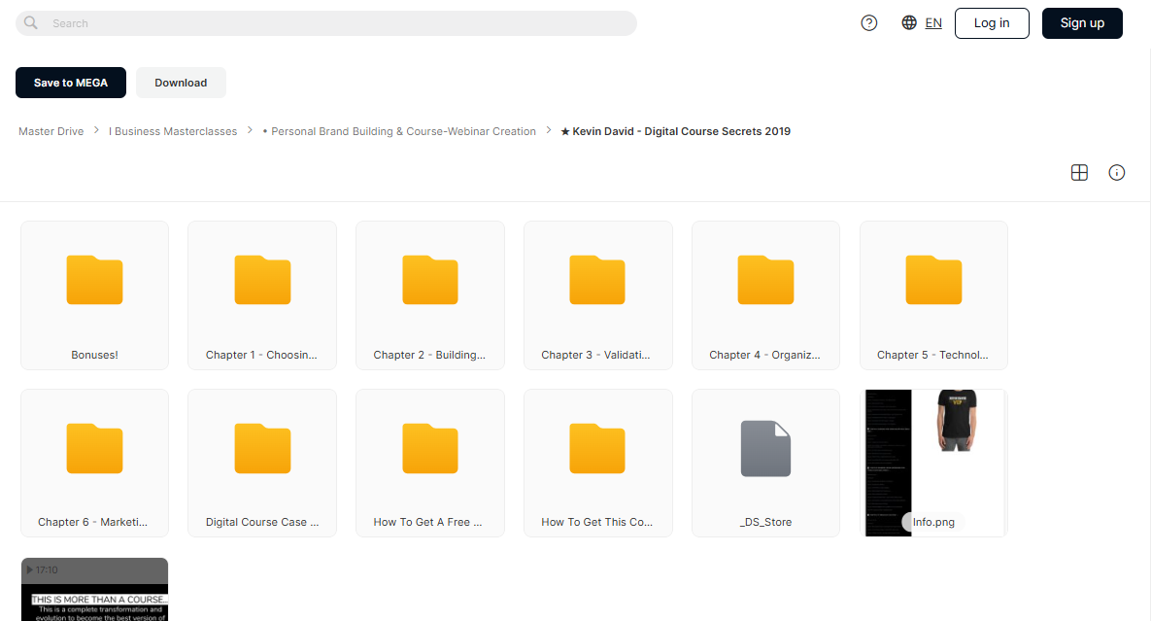This screenshot has height=621, width=1151.
Task: Open the Bonuses! folder icon
Action: [94, 280]
